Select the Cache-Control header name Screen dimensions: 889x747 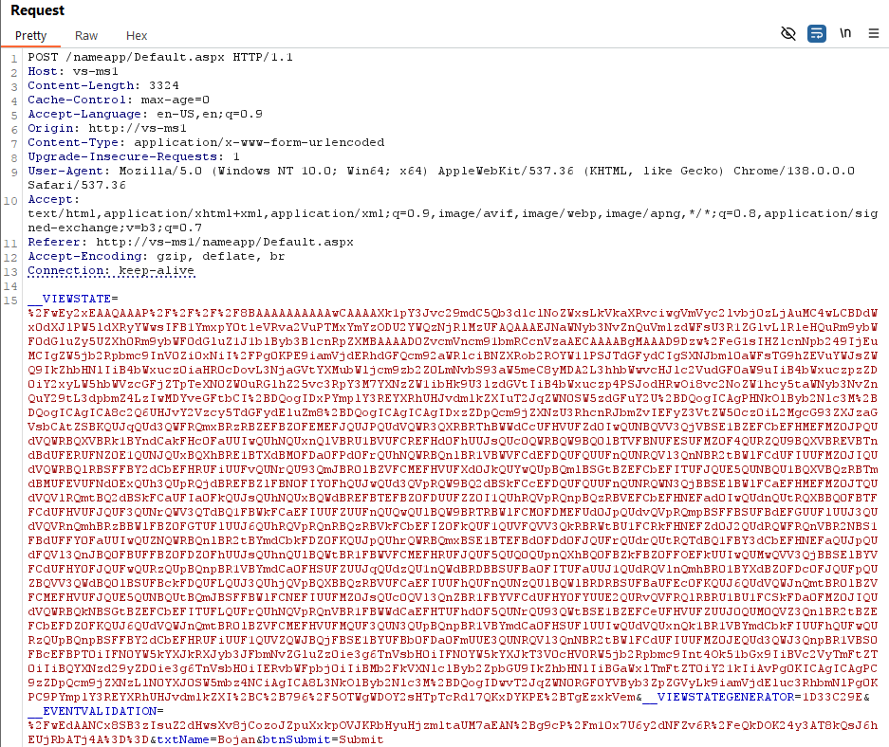pos(77,100)
